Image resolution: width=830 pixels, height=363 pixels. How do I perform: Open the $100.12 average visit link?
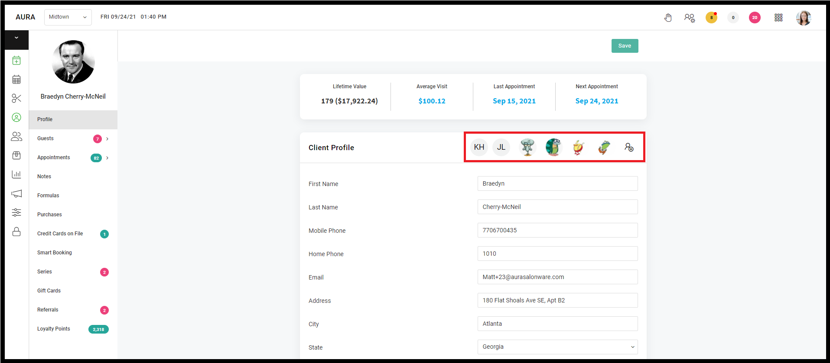click(432, 101)
